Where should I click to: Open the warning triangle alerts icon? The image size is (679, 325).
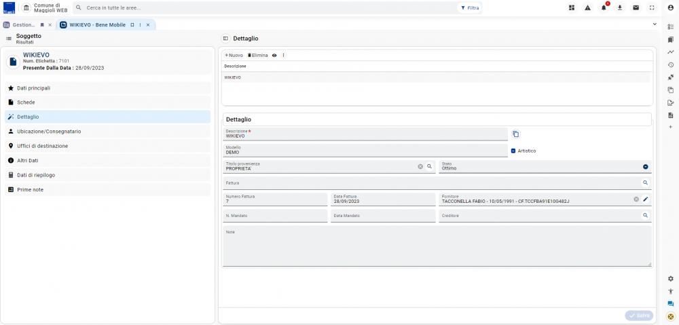[x=587, y=7]
